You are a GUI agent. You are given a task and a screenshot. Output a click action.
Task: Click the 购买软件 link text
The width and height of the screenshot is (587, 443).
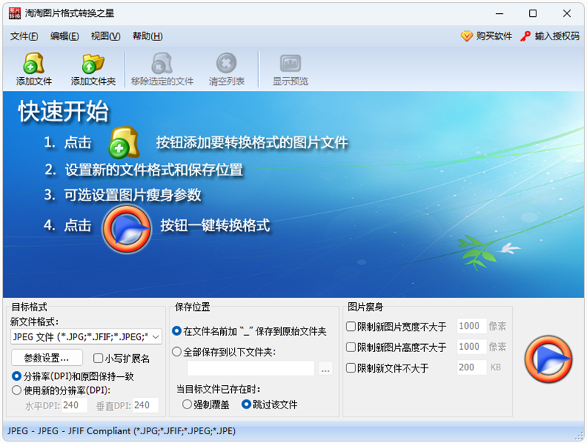click(x=494, y=36)
